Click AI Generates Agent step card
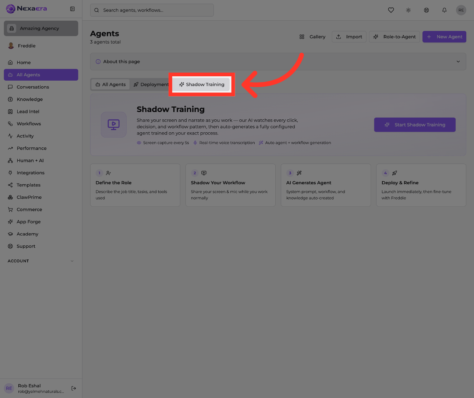This screenshot has height=398, width=474. pos(326,185)
